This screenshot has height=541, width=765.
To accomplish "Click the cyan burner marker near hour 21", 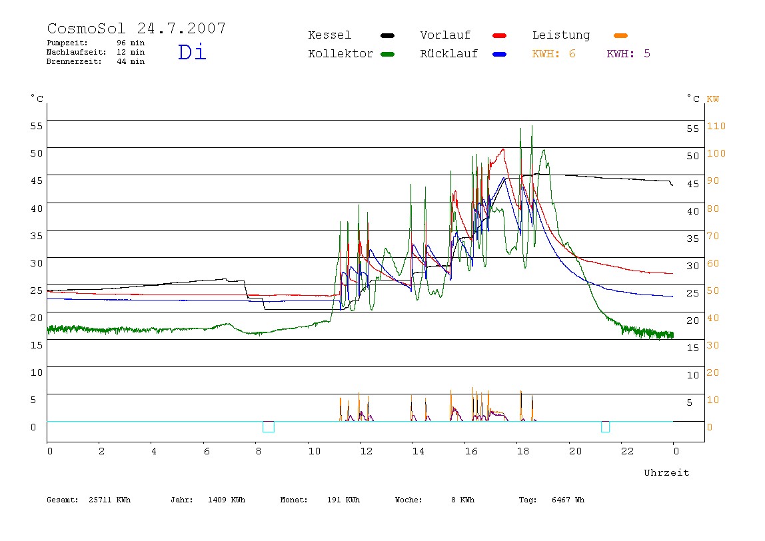I will pyautogui.click(x=606, y=427).
